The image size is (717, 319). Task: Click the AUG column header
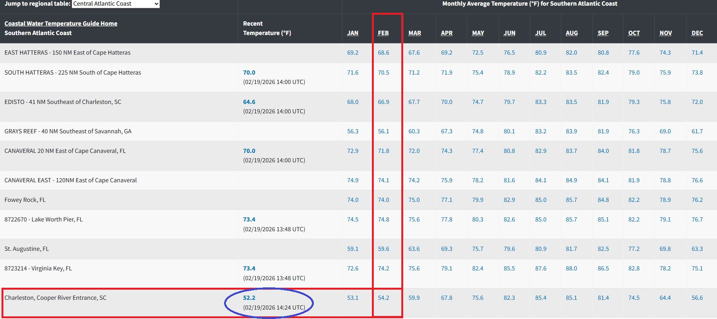coord(571,33)
